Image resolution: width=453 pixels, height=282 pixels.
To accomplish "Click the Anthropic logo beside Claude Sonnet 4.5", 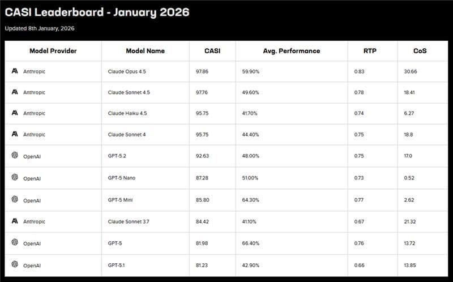I will [15, 92].
